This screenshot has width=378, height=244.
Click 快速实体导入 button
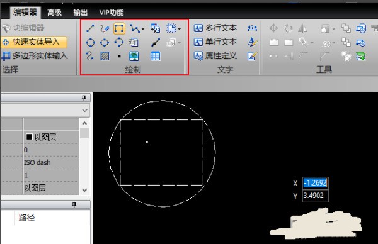coord(34,42)
